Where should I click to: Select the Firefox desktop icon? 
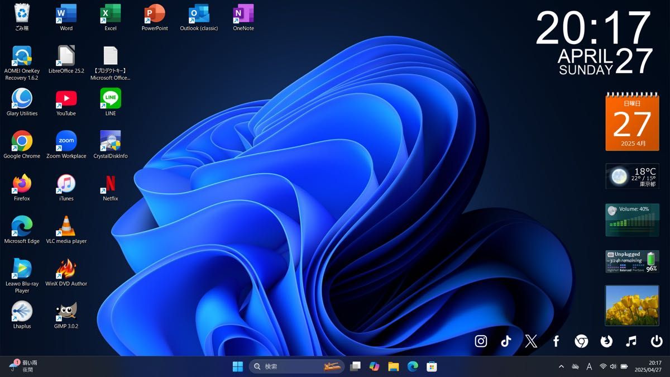tap(22, 188)
